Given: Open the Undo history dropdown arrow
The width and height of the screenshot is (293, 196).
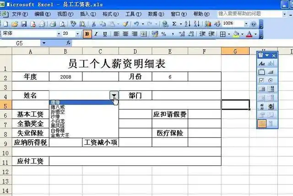Looking at the screenshot, I should click(x=143, y=24).
